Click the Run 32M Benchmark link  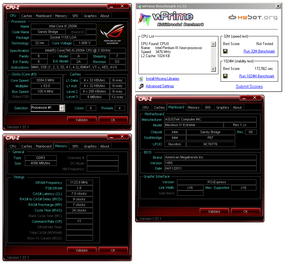(x=259, y=51)
